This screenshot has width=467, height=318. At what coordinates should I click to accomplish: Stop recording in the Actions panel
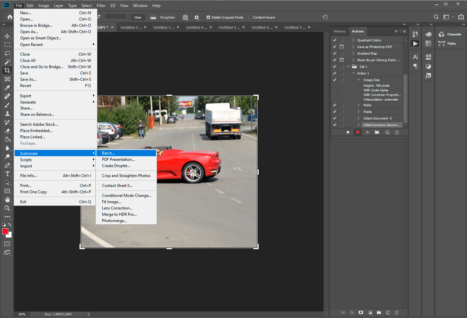(348, 132)
